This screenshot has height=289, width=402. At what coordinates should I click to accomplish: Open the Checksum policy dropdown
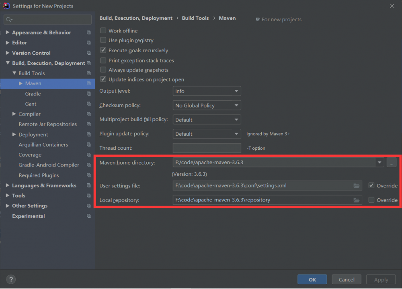pos(207,106)
